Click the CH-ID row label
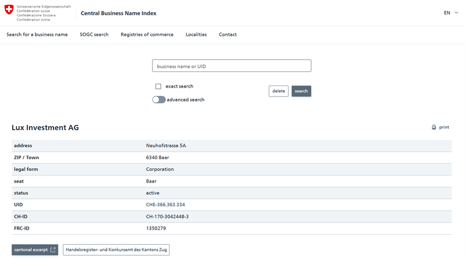 21,217
